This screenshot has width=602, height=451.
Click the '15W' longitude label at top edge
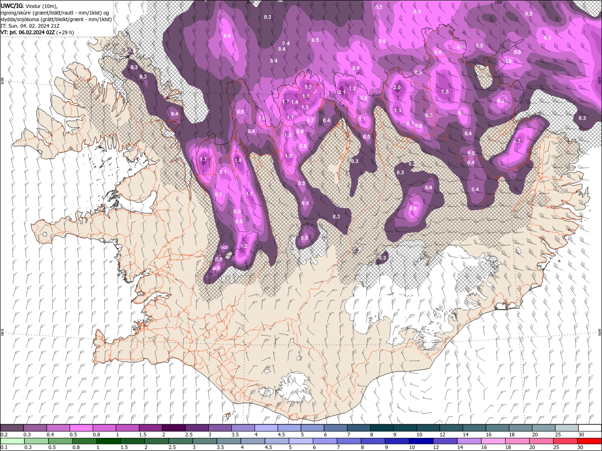coord(498,2)
